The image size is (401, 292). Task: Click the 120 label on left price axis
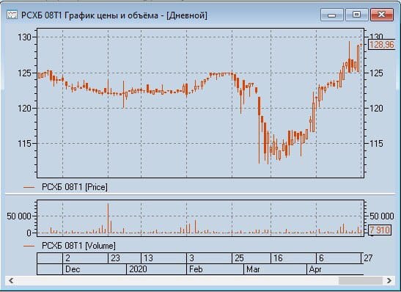pos(24,109)
